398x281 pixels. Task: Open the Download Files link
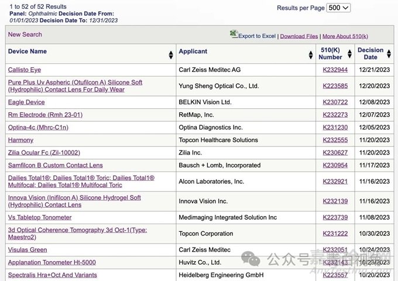click(x=298, y=36)
